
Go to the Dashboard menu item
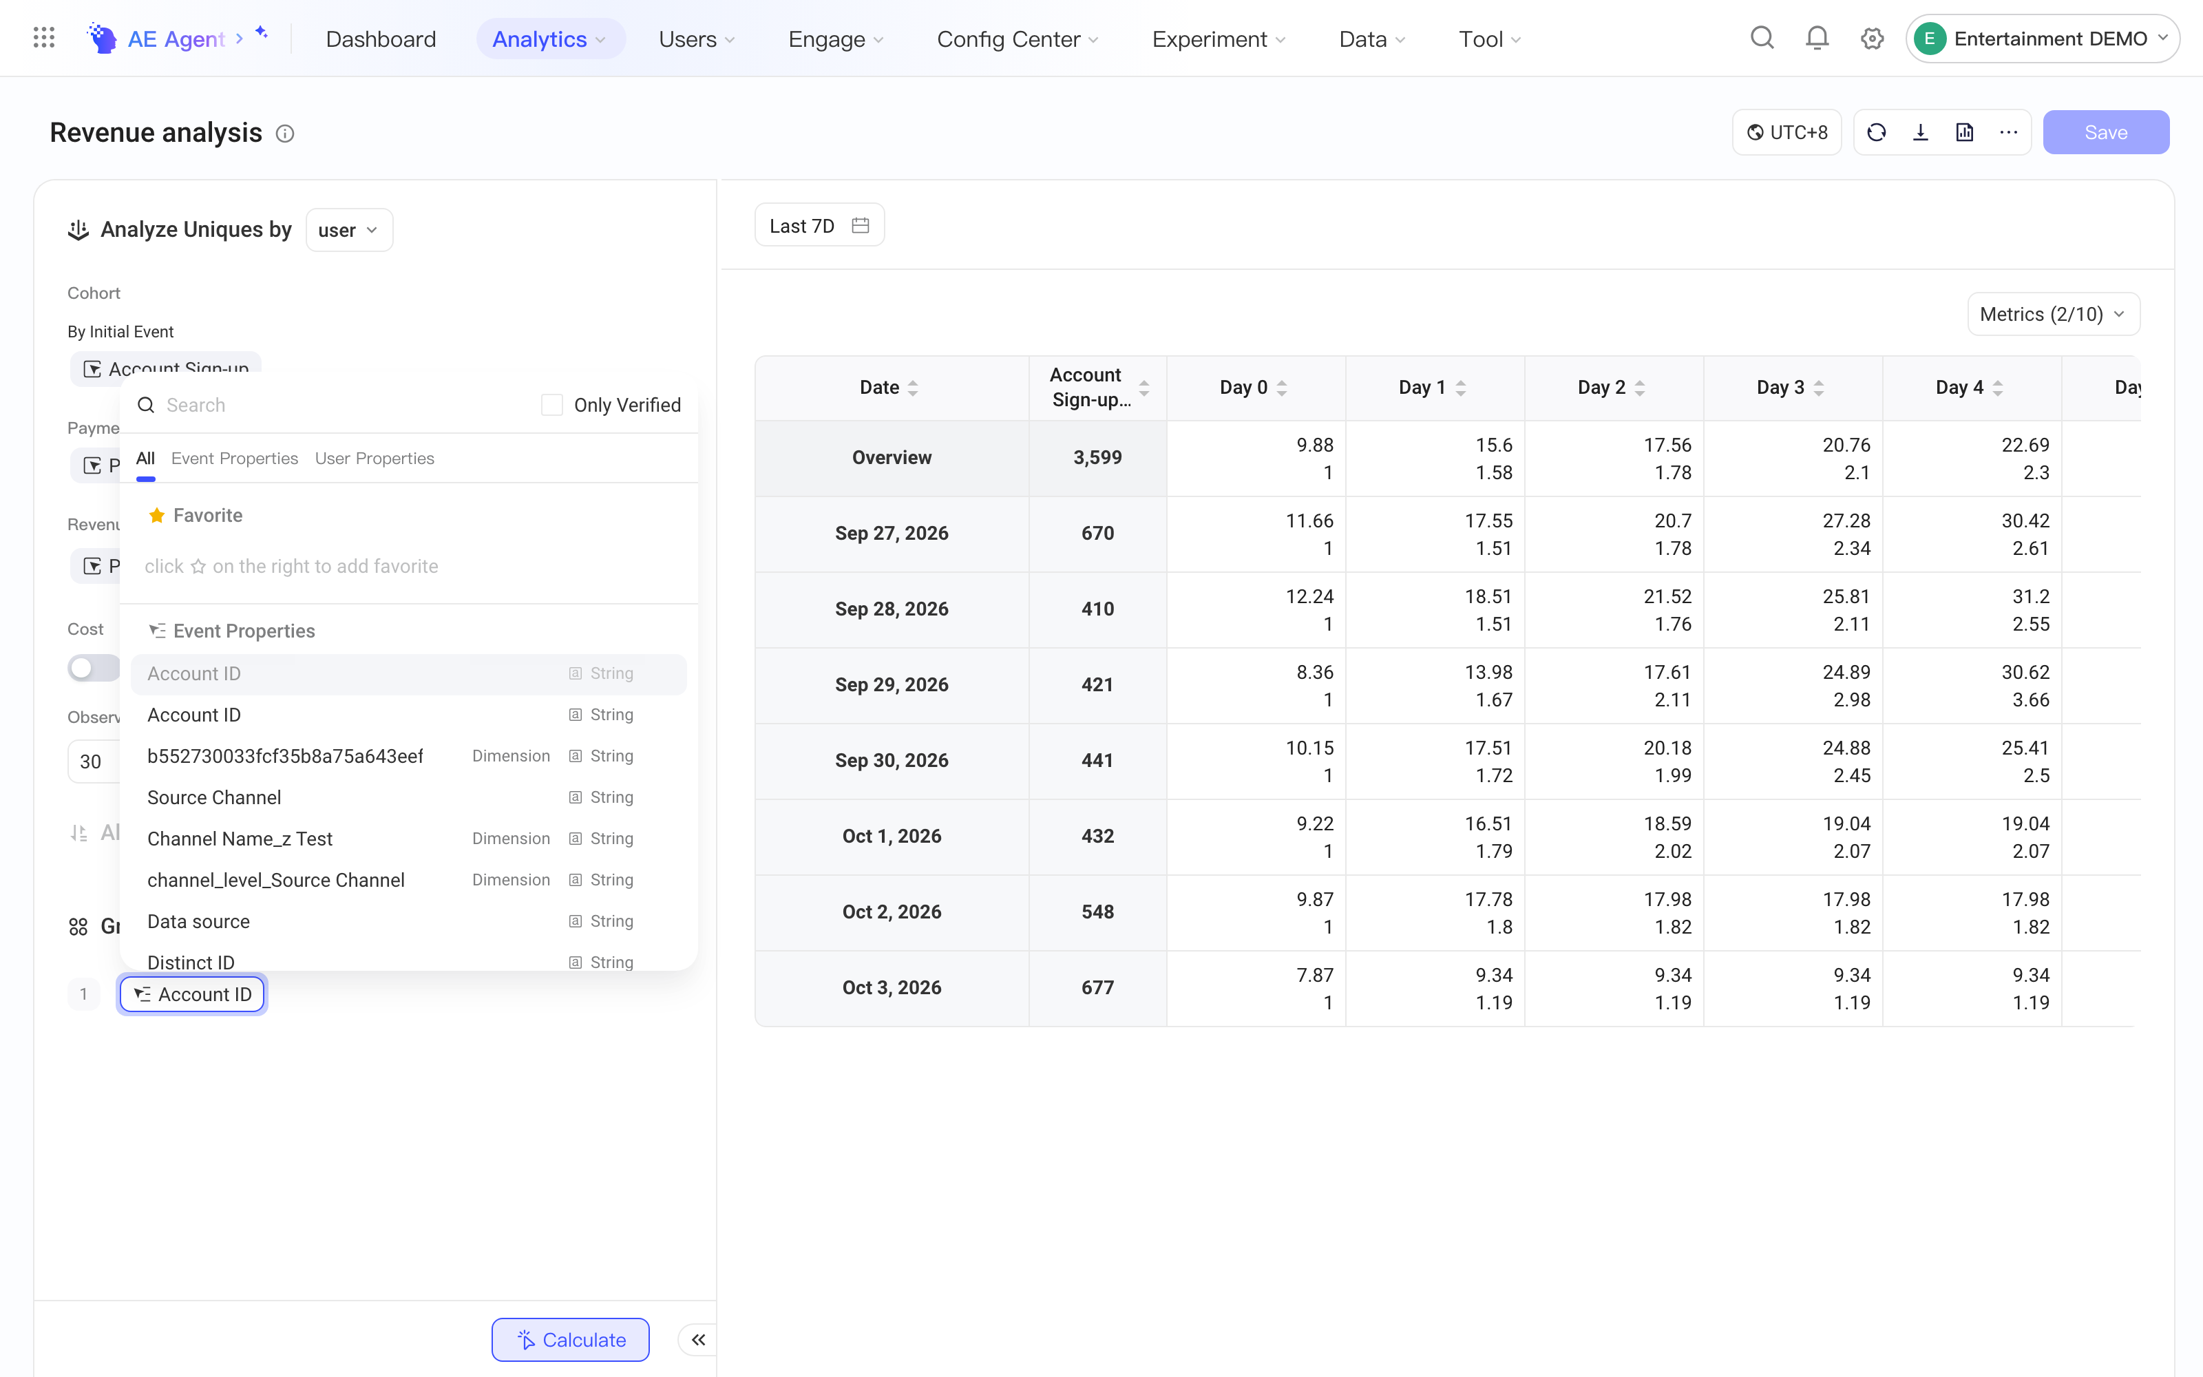(x=381, y=39)
